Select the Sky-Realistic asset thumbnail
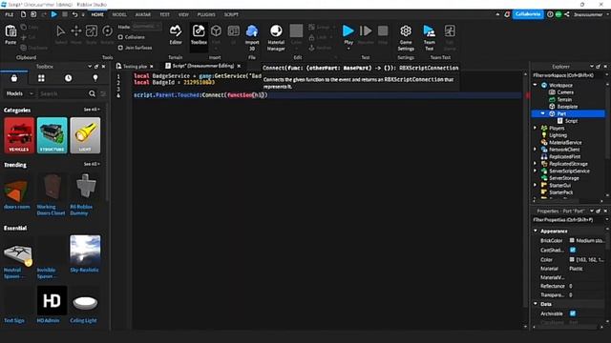 pyautogui.click(x=85, y=250)
